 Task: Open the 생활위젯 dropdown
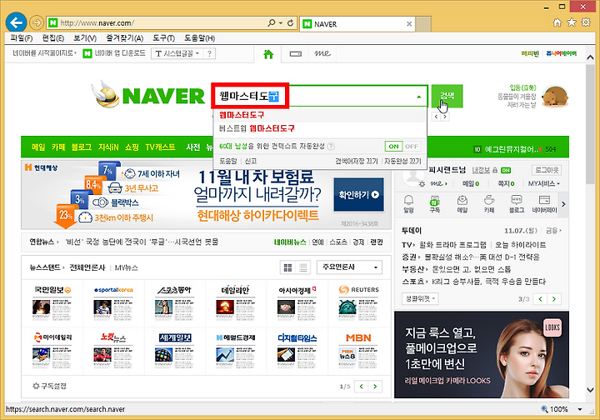420,298
